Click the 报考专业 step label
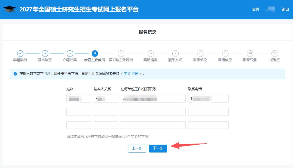This screenshot has width=293, height=168. coord(250,60)
